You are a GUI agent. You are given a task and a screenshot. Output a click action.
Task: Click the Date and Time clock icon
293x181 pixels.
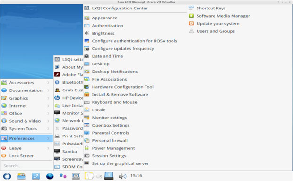(86, 56)
